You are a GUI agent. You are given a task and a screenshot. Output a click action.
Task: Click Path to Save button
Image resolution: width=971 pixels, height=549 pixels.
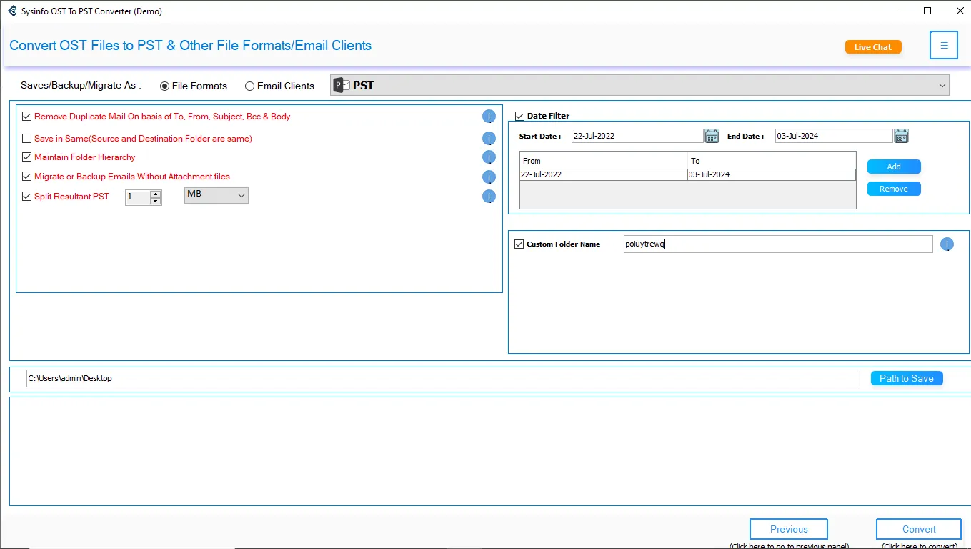pyautogui.click(x=907, y=378)
